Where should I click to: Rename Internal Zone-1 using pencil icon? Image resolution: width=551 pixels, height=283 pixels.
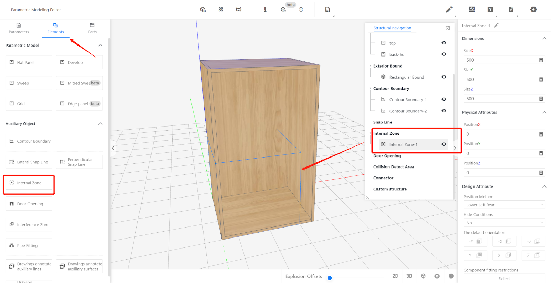point(496,26)
